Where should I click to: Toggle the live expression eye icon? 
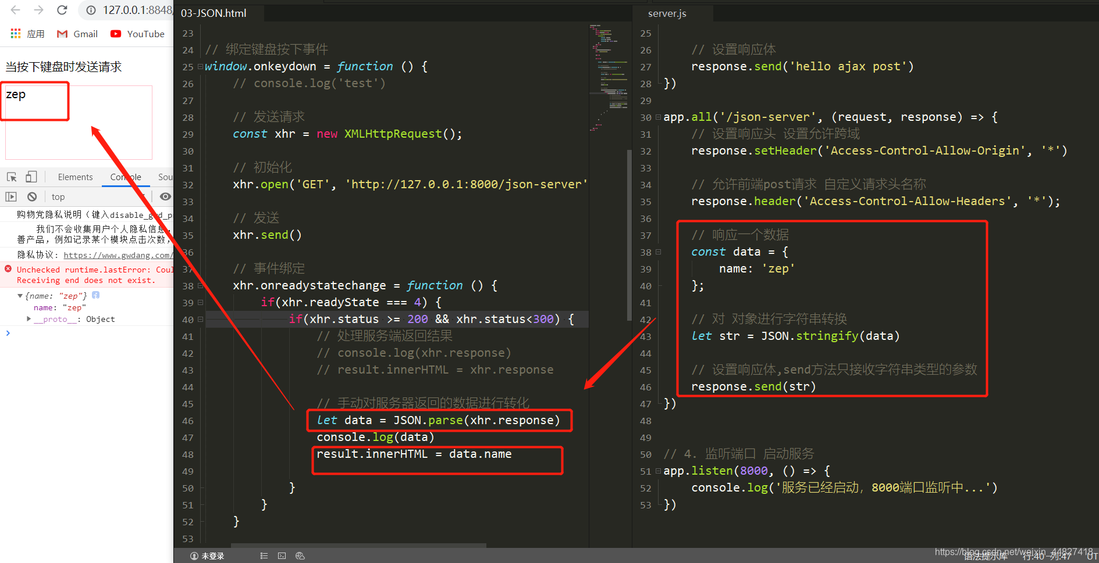point(165,196)
